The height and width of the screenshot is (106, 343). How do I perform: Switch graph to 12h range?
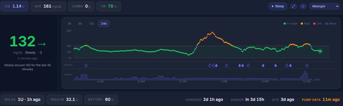[92, 24]
